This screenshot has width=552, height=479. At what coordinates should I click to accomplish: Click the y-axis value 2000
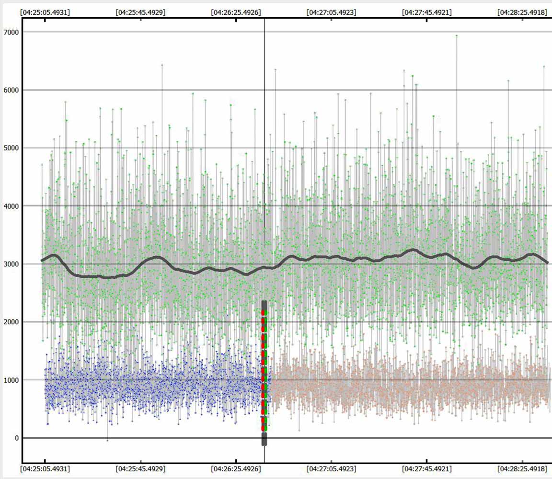click(x=11, y=322)
